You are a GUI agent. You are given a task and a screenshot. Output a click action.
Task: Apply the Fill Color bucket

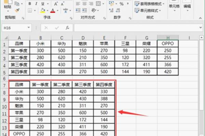click(x=43, y=11)
